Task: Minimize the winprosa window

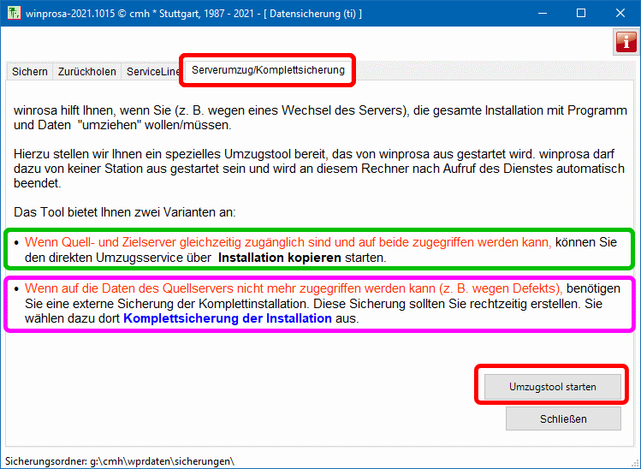Action: click(542, 14)
